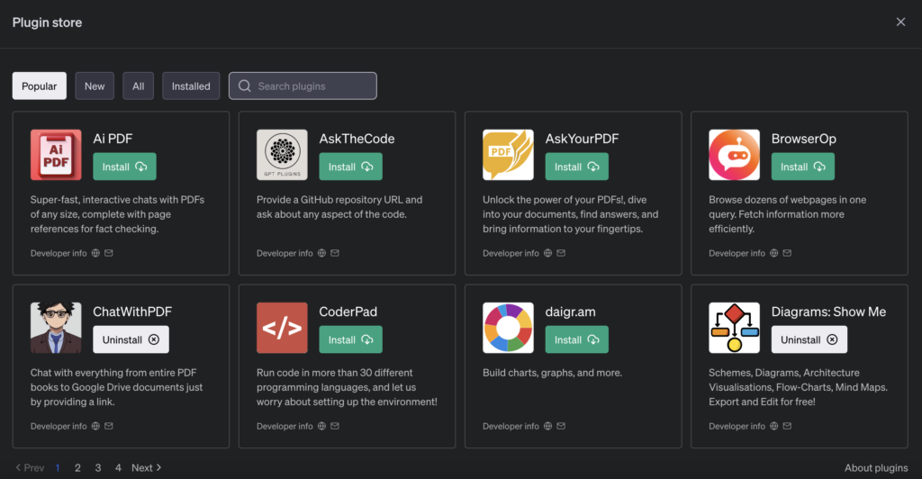Image resolution: width=922 pixels, height=479 pixels.
Task: Open the About plugins link
Action: (x=875, y=468)
